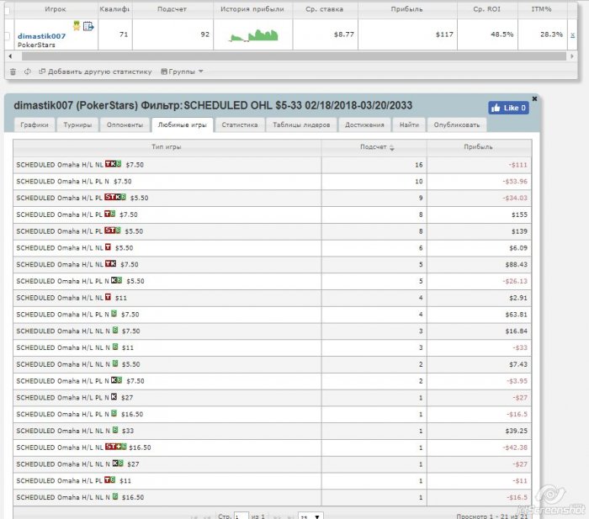
Task: Click the trash can icon under the player table
Action: (13, 71)
